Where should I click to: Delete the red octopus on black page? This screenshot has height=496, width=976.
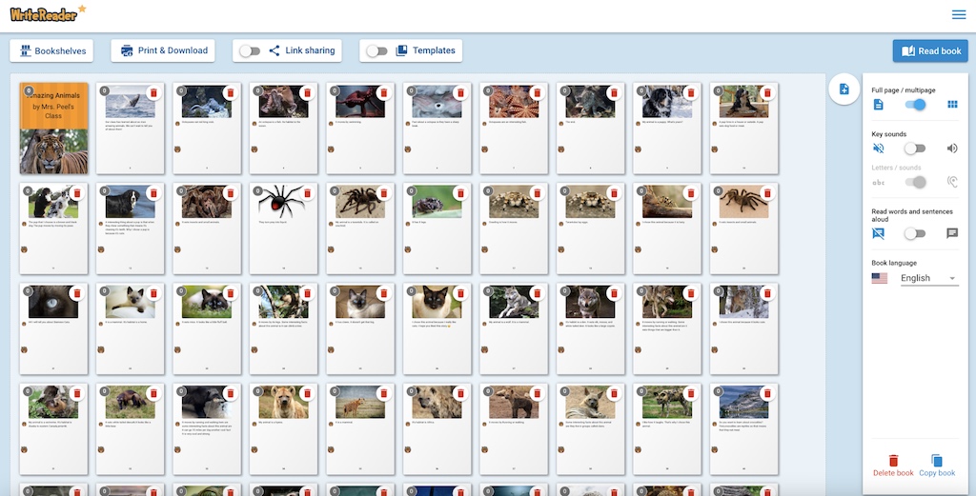[x=383, y=92]
